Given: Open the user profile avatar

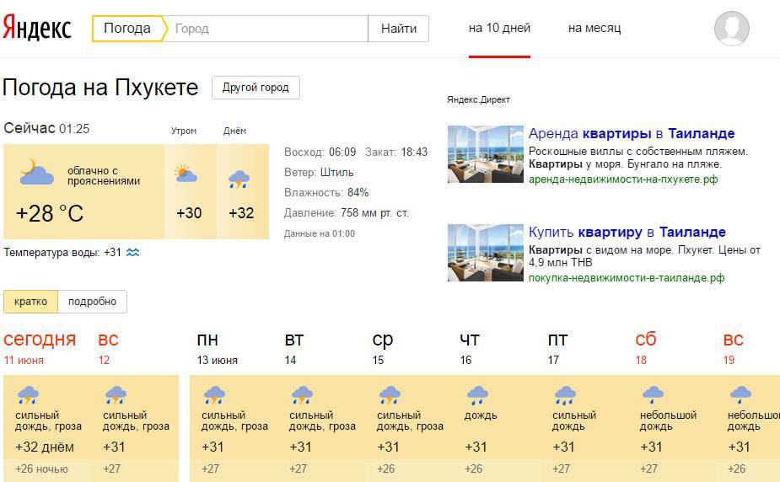Looking at the screenshot, I should coord(731,29).
